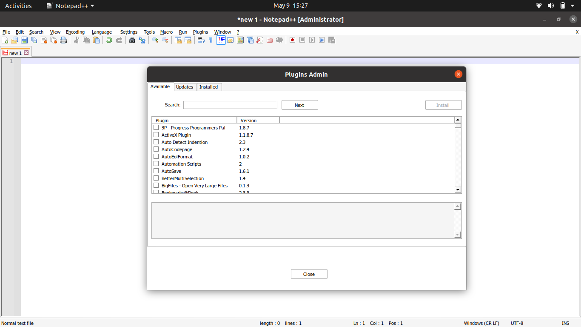This screenshot has width=581, height=327.
Task: Open the Encoding menu
Action: 75,32
